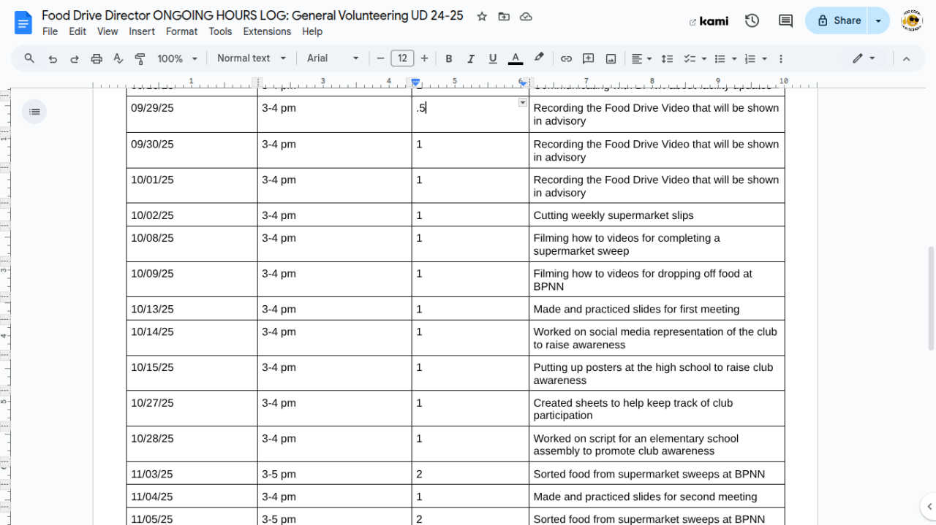Image resolution: width=936 pixels, height=525 pixels.
Task: Star this document
Action: [482, 17]
